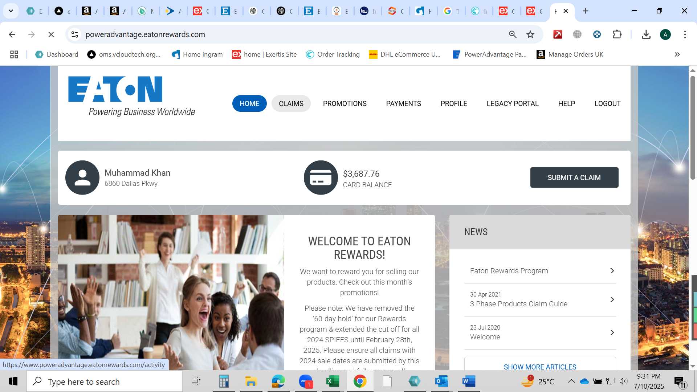This screenshot has width=697, height=392.
Task: Open PowerAdvantage Pa... bookmark
Action: coord(490,54)
